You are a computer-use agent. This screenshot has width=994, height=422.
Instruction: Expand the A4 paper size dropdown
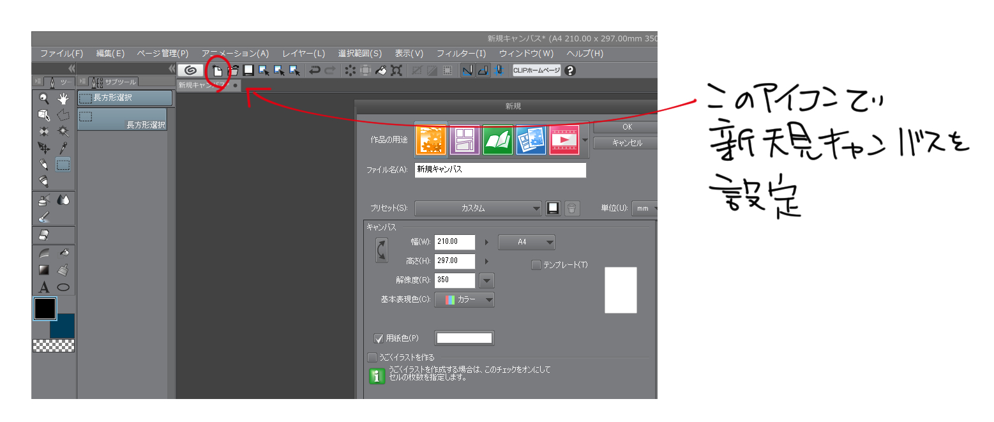[527, 243]
